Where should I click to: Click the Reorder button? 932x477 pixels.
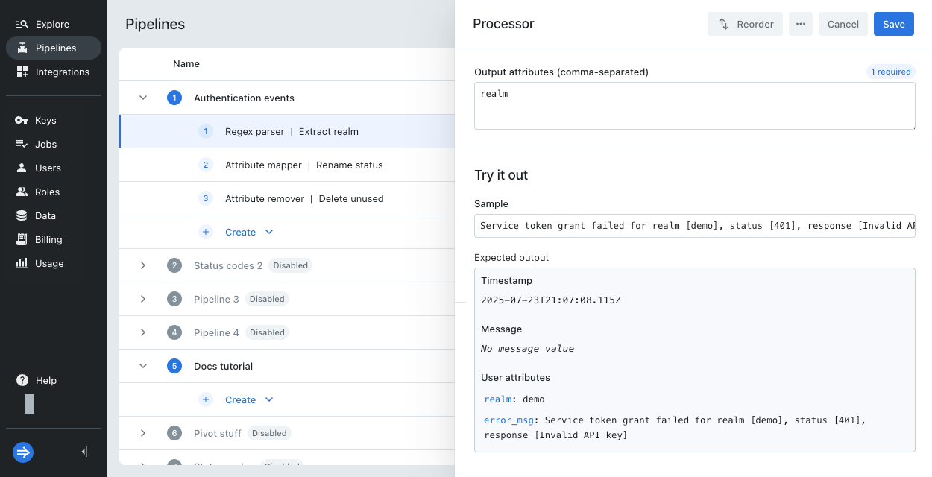[745, 24]
